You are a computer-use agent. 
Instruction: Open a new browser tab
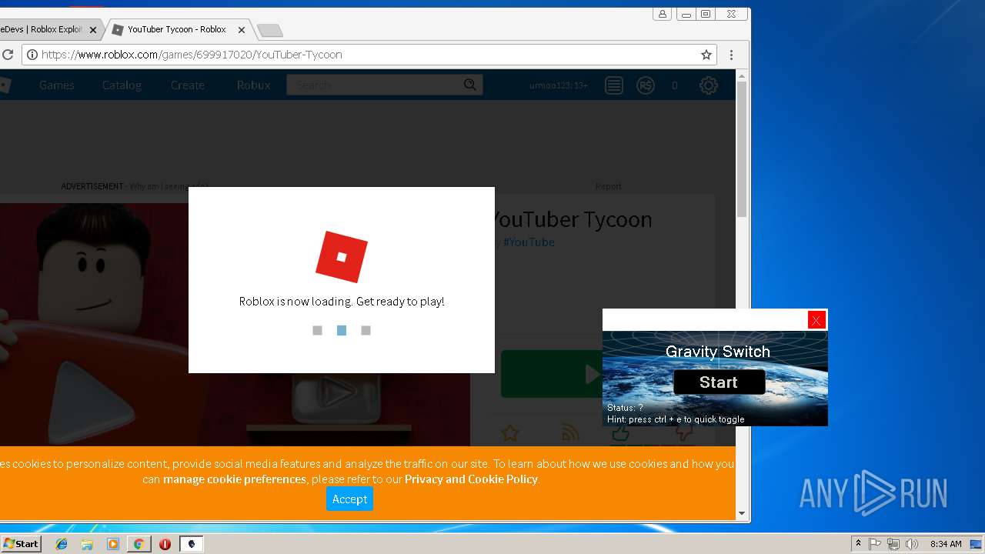(269, 31)
